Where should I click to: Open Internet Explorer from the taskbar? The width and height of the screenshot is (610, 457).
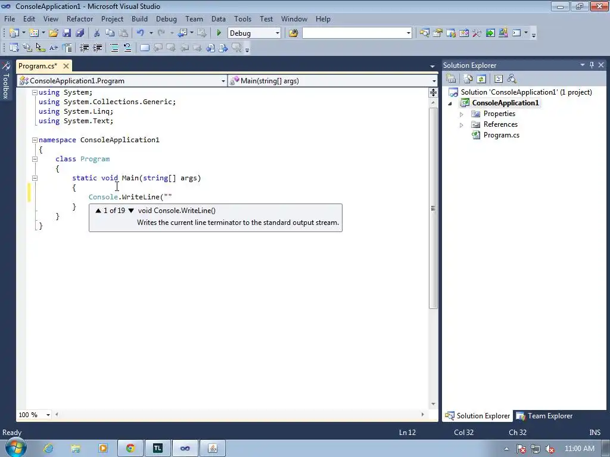coord(48,449)
